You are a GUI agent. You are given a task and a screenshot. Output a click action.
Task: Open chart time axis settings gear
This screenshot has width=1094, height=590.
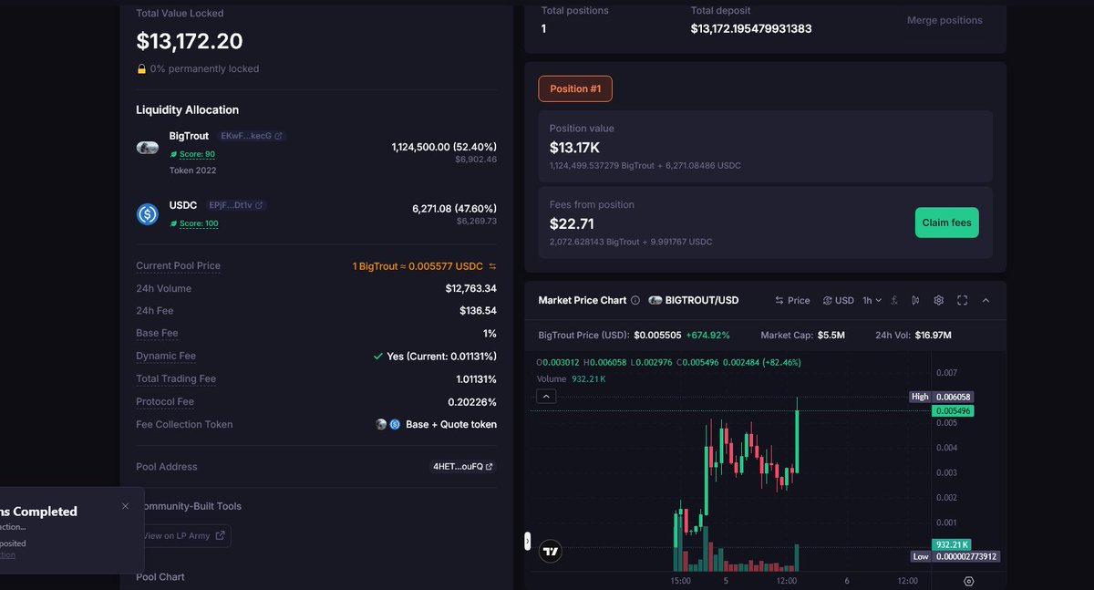[968, 581]
